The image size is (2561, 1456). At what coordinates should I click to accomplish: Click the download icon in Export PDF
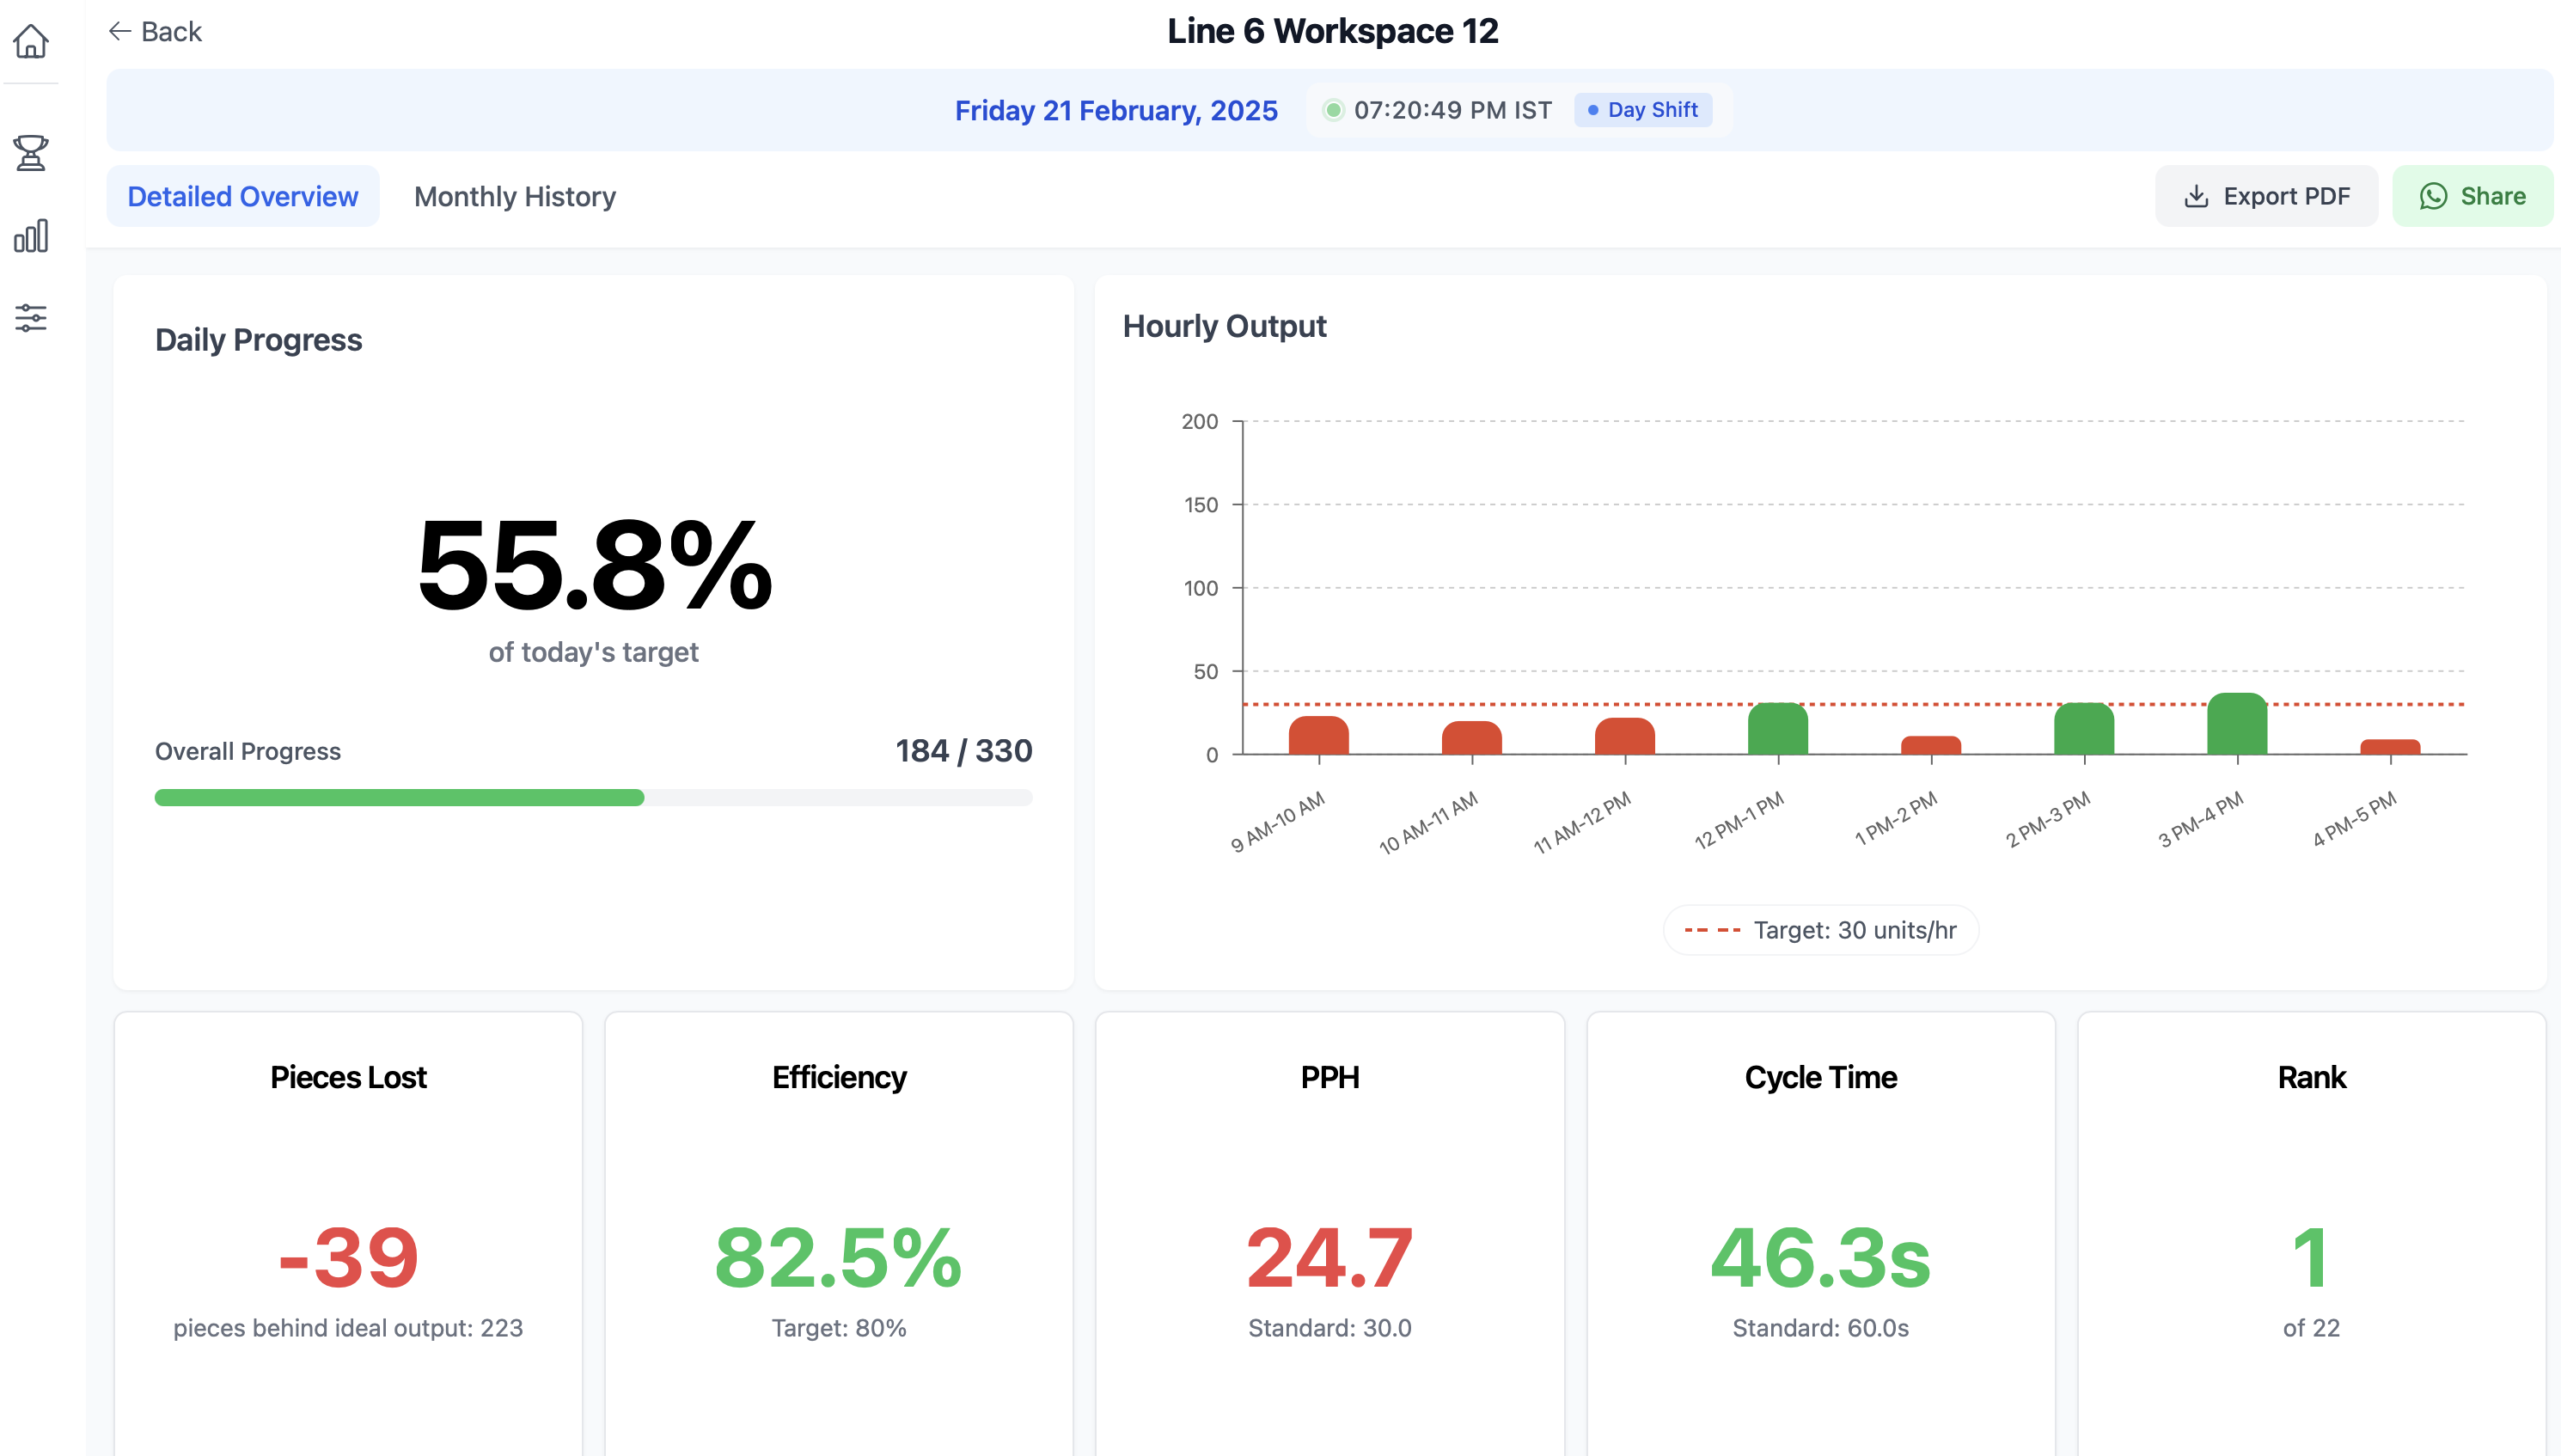click(x=2196, y=196)
